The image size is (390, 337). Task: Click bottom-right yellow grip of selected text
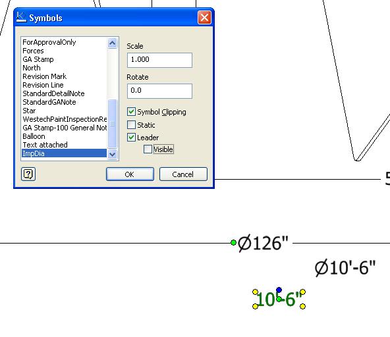[x=302, y=307]
